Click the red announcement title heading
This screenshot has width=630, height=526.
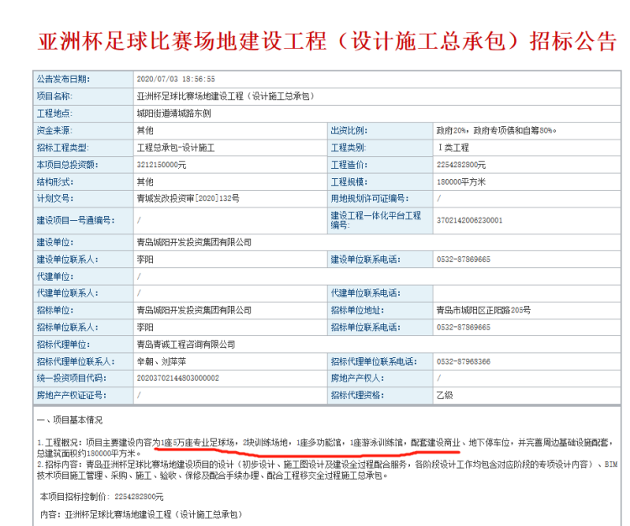pyautogui.click(x=327, y=41)
